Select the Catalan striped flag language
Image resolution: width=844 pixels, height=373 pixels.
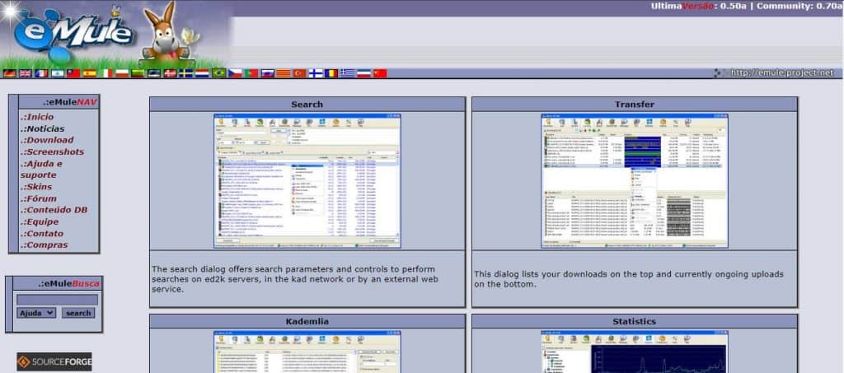[x=284, y=73]
